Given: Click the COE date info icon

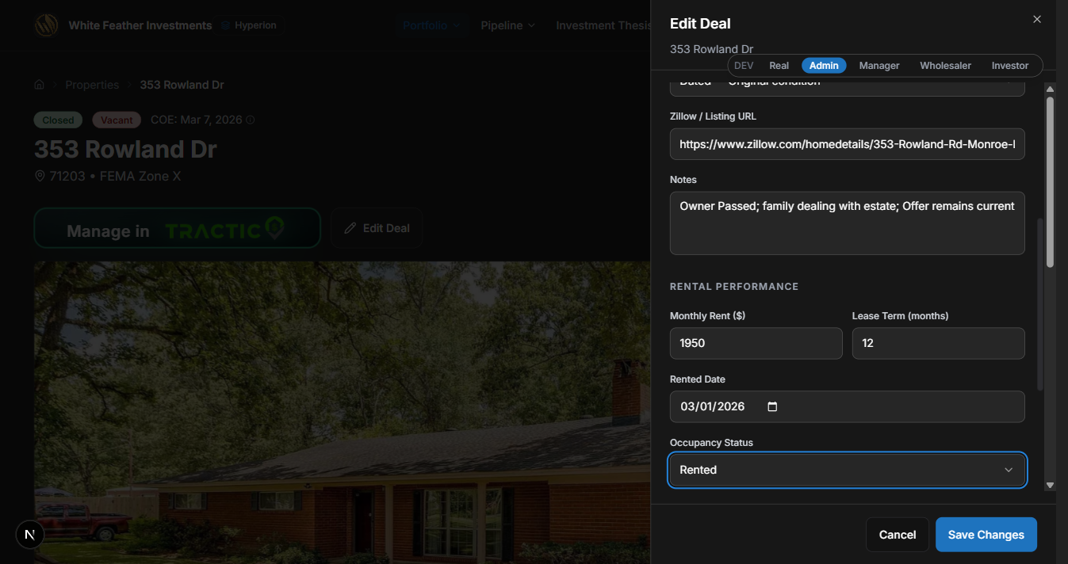Looking at the screenshot, I should 251,120.
